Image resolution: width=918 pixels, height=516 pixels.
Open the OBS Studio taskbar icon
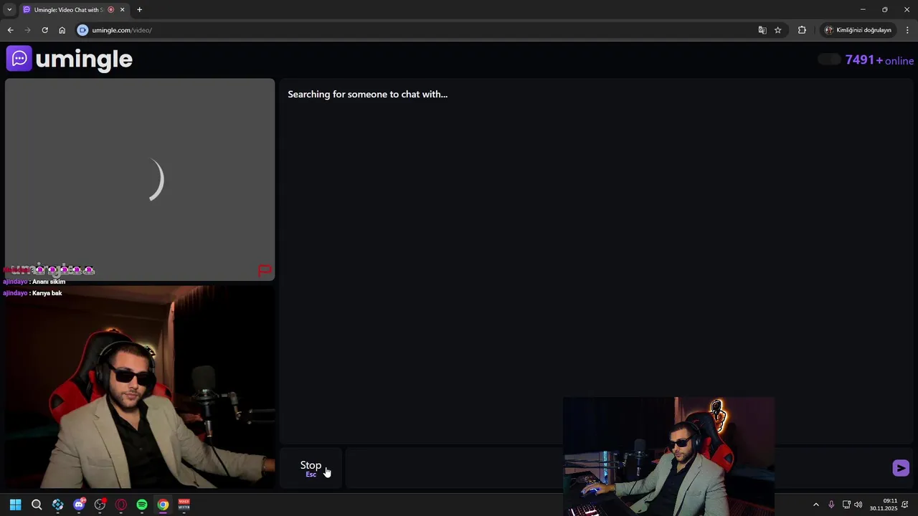(x=100, y=505)
